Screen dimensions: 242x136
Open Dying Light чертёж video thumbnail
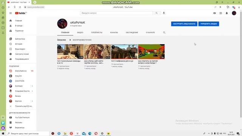tap(98, 51)
